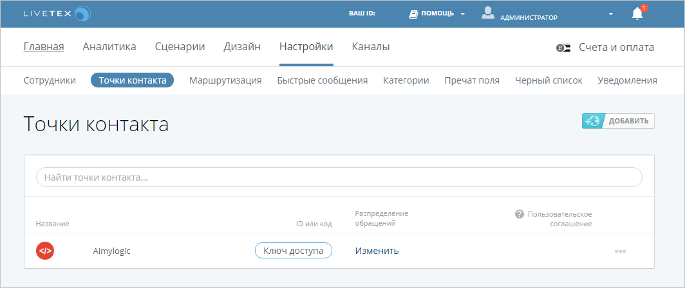Click the book icon beside Помощь
Image resolution: width=685 pixels, height=288 pixels.
[414, 14]
